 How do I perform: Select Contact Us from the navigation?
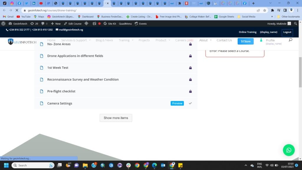pos(224,40)
